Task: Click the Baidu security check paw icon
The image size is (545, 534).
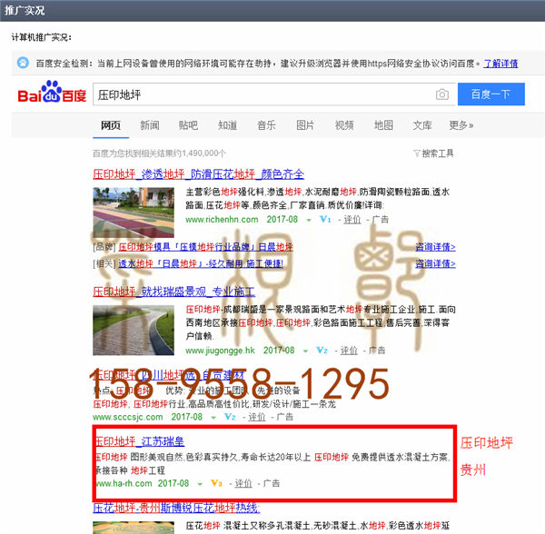Action: click(23, 63)
